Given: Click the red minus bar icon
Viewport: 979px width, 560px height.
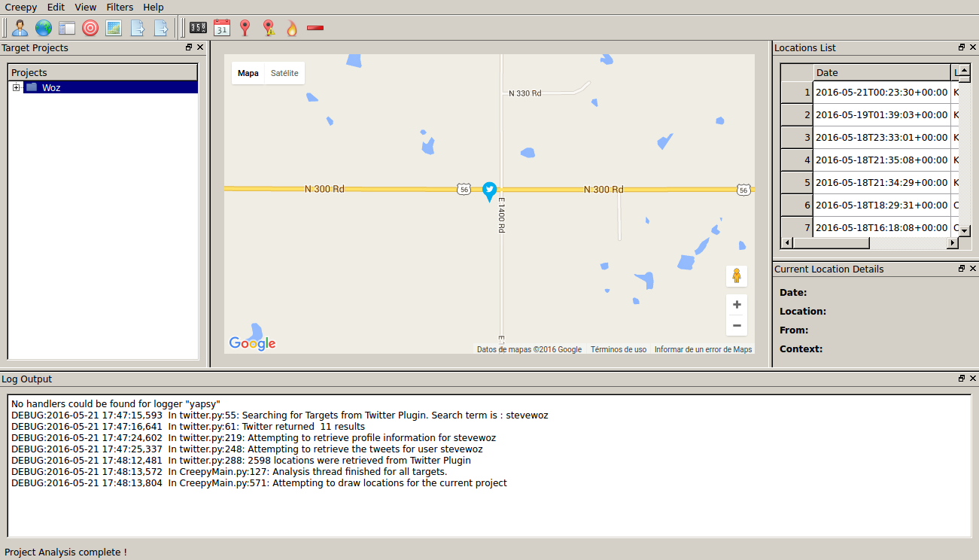Looking at the screenshot, I should (x=315, y=28).
